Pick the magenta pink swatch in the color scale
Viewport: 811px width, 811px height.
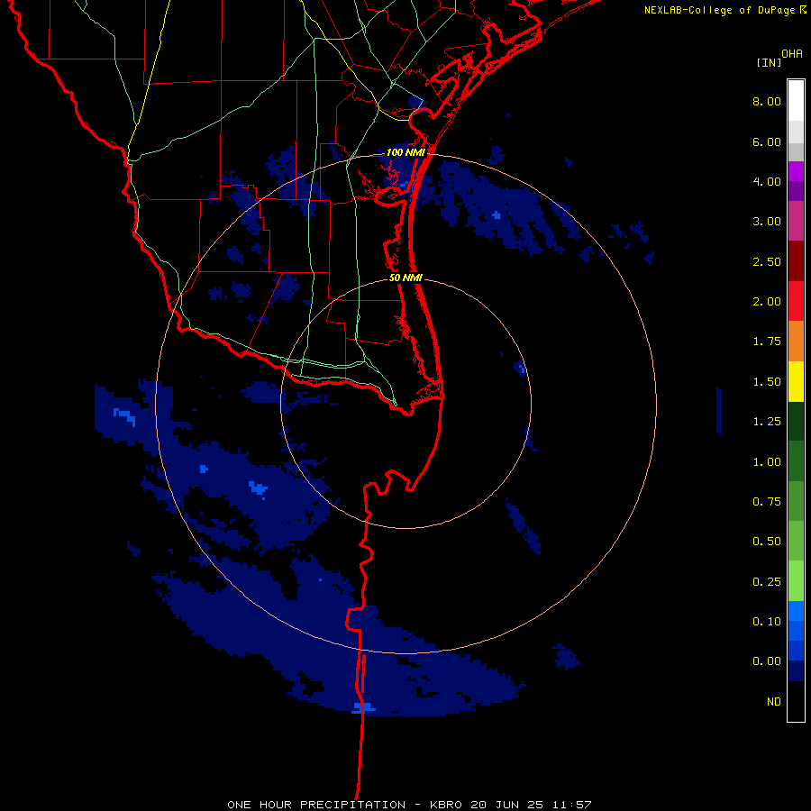click(796, 221)
